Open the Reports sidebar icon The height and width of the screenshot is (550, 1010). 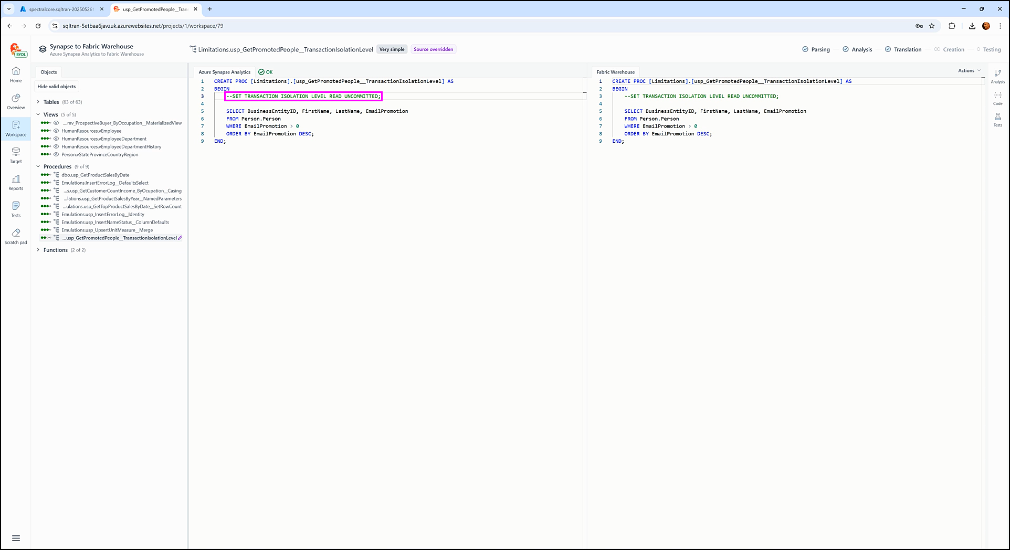click(x=16, y=182)
